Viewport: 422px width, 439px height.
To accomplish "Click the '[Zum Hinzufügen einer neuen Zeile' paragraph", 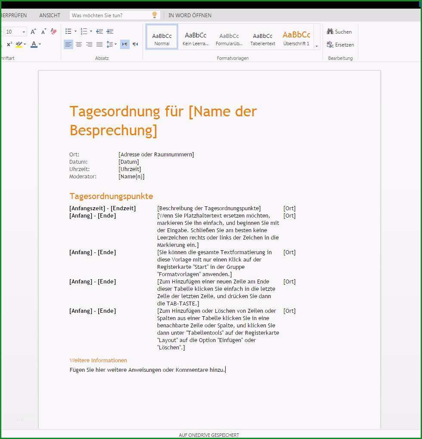I will 216,292.
